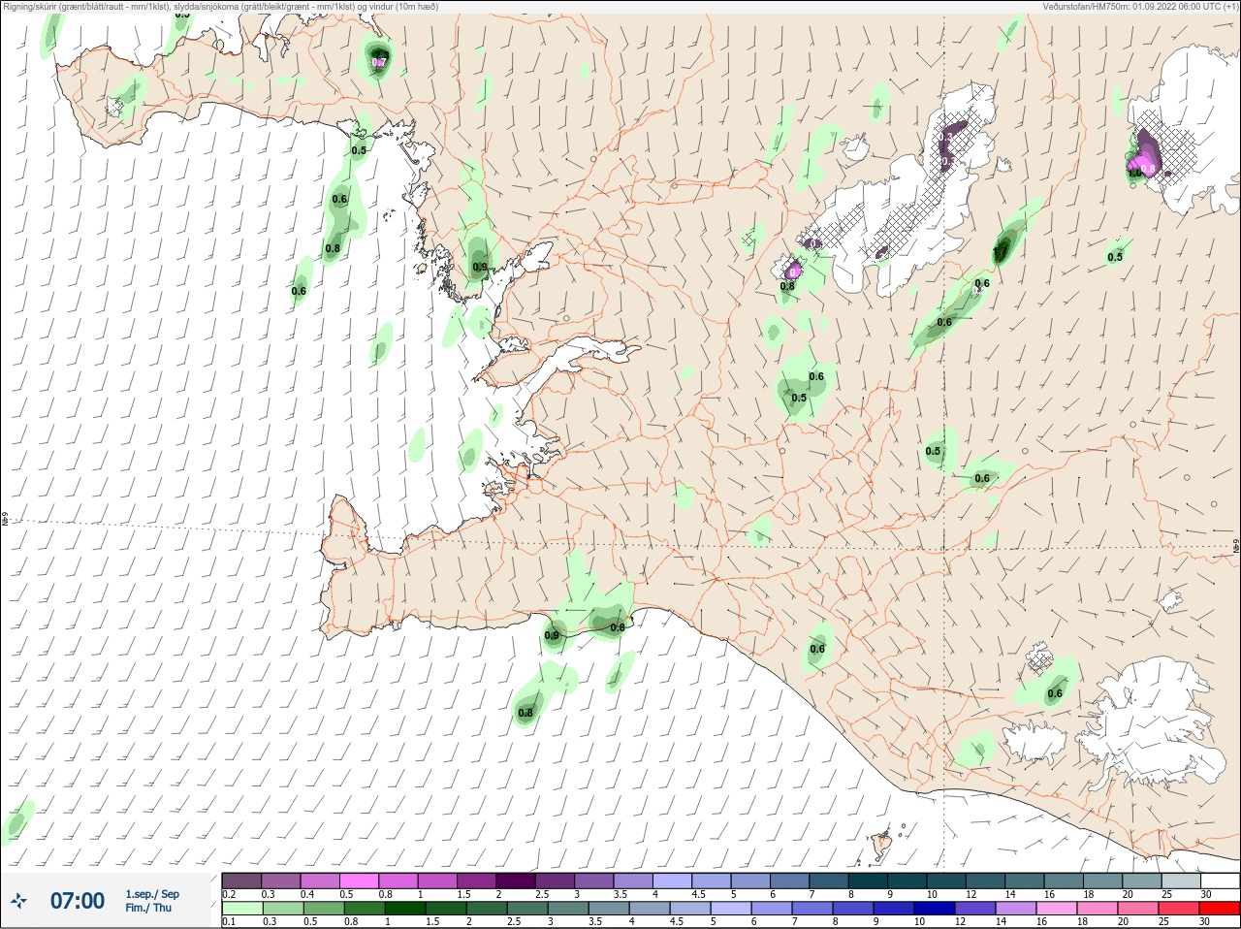
Task: Select the pink 0.5 swatch in upper legend row
Action: 359,881
